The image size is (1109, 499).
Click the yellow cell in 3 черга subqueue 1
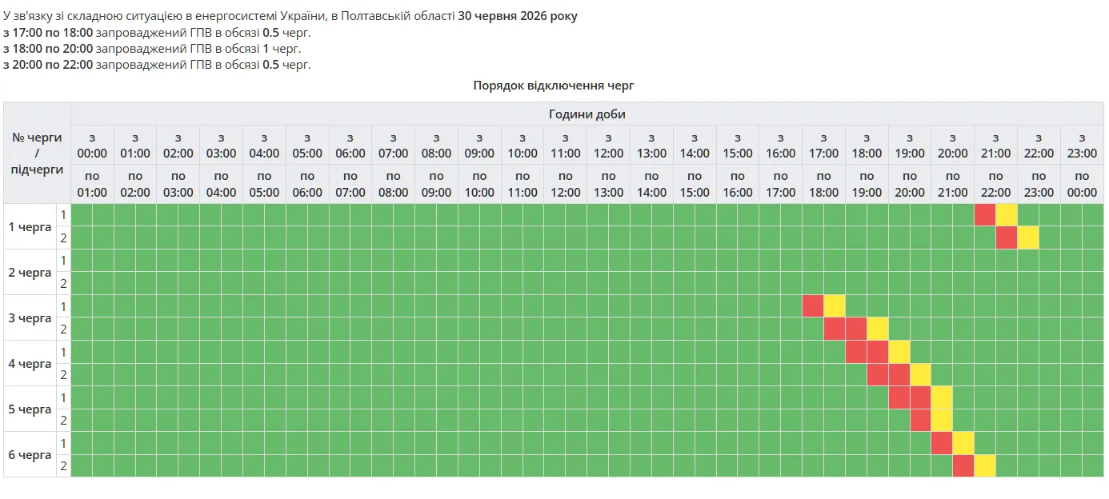tap(835, 306)
